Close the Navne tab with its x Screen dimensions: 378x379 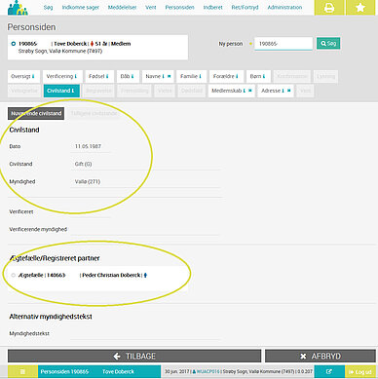(x=169, y=76)
